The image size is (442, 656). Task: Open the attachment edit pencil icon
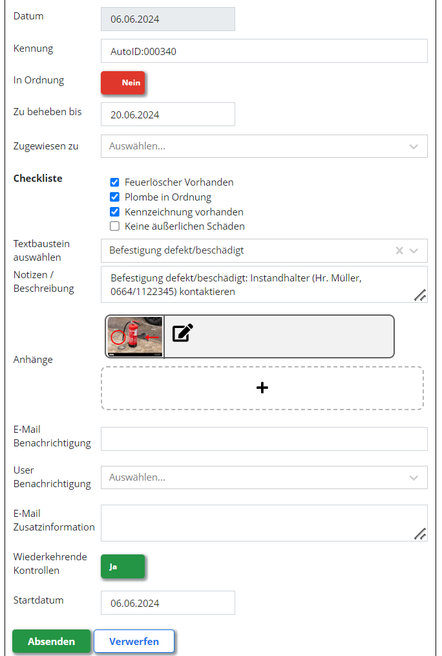tap(183, 333)
